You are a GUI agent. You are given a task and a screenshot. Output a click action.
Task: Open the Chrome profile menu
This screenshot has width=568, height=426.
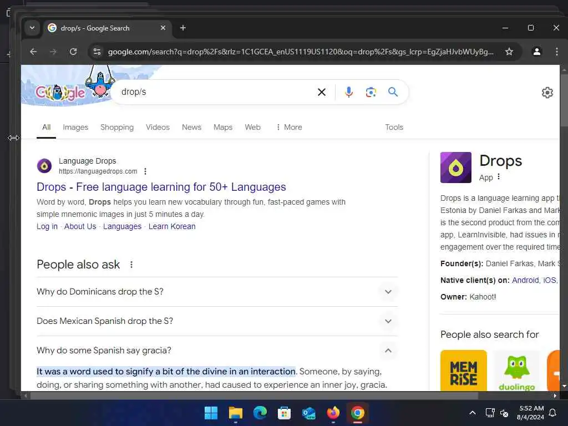[x=537, y=52]
